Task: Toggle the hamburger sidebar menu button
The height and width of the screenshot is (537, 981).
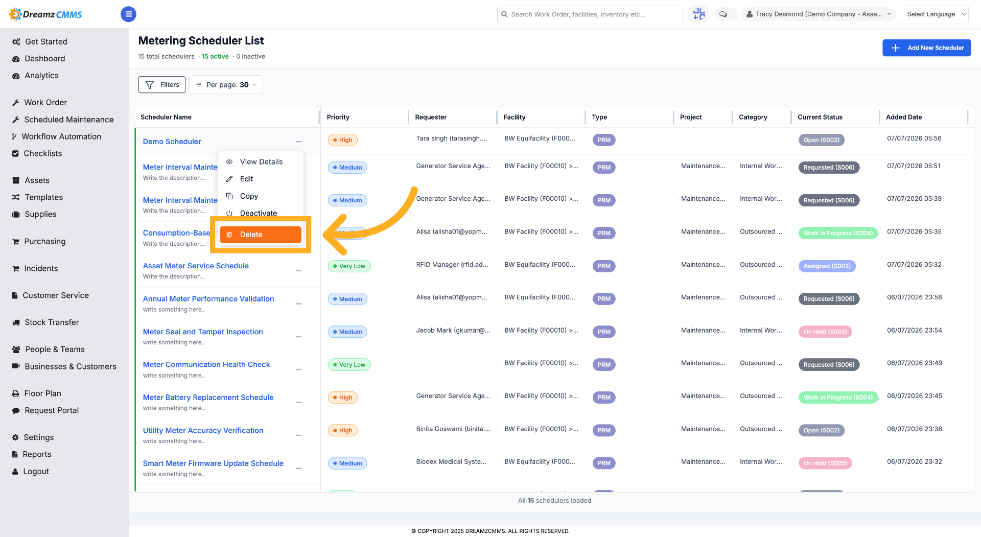Action: [128, 14]
